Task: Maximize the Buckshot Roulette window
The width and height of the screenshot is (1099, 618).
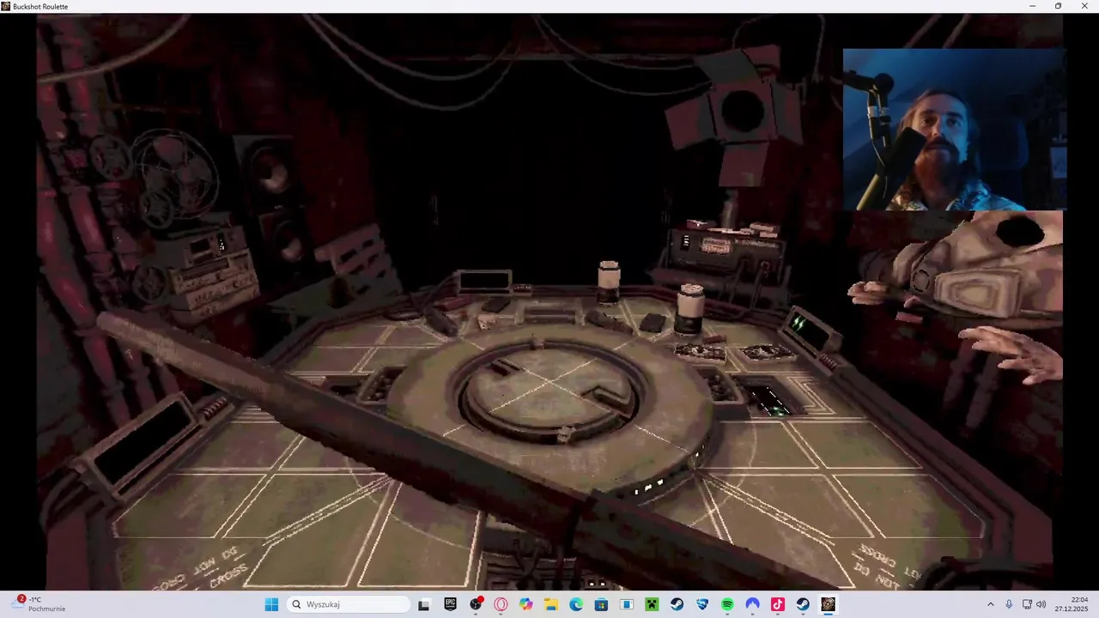Action: click(1058, 6)
